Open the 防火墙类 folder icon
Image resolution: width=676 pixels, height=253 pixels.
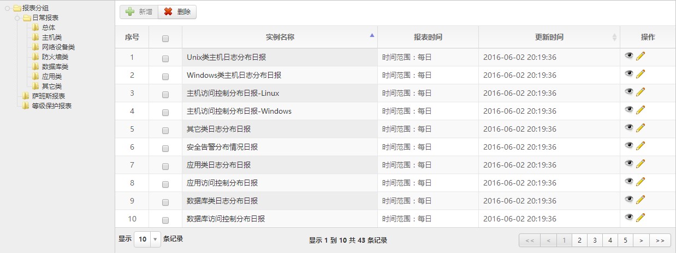point(36,57)
